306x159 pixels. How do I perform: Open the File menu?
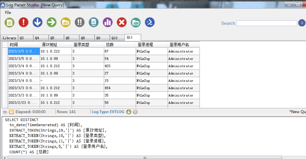[8, 12]
